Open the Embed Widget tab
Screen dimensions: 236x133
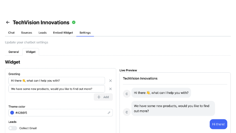[63, 33]
